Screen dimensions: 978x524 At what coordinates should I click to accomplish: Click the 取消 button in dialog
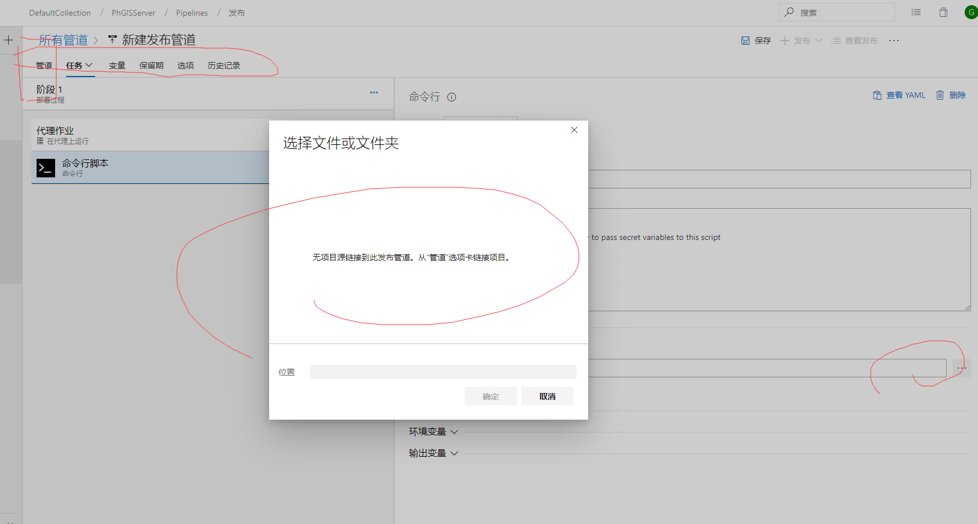pos(547,396)
